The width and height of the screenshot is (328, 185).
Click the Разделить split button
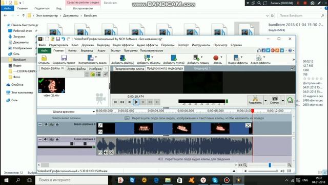[255, 100]
